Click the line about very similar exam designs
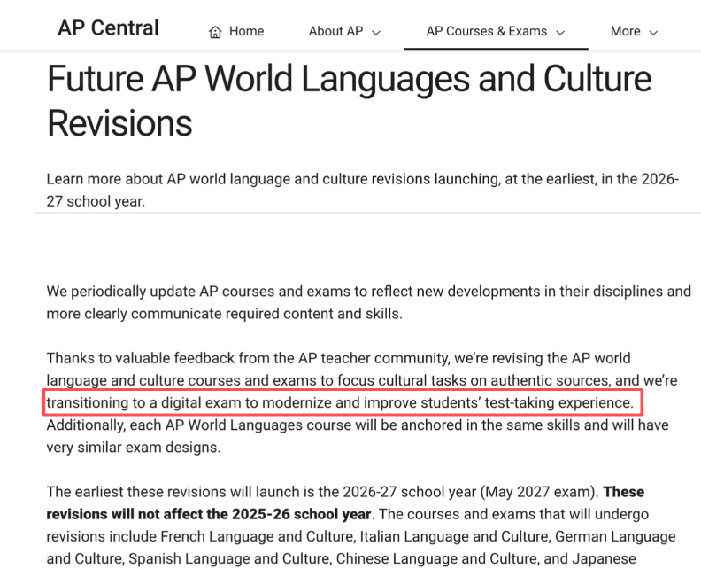The image size is (701, 569). click(134, 448)
